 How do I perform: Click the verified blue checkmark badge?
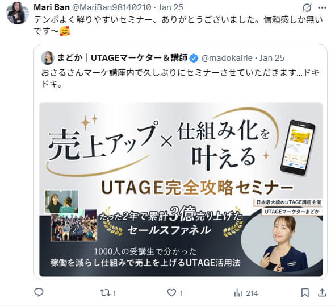[194, 58]
